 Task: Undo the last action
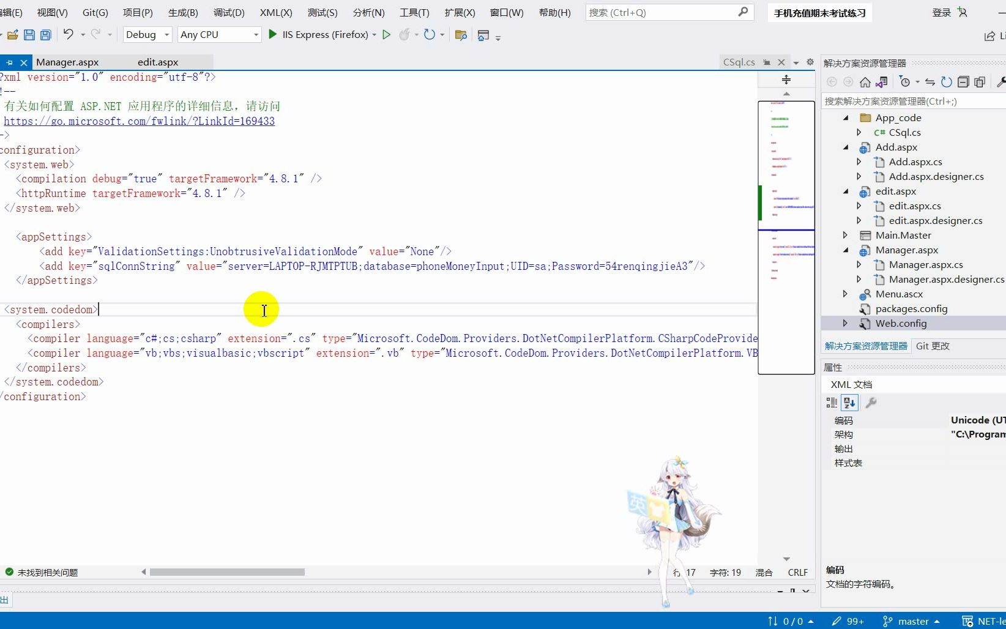click(x=68, y=34)
